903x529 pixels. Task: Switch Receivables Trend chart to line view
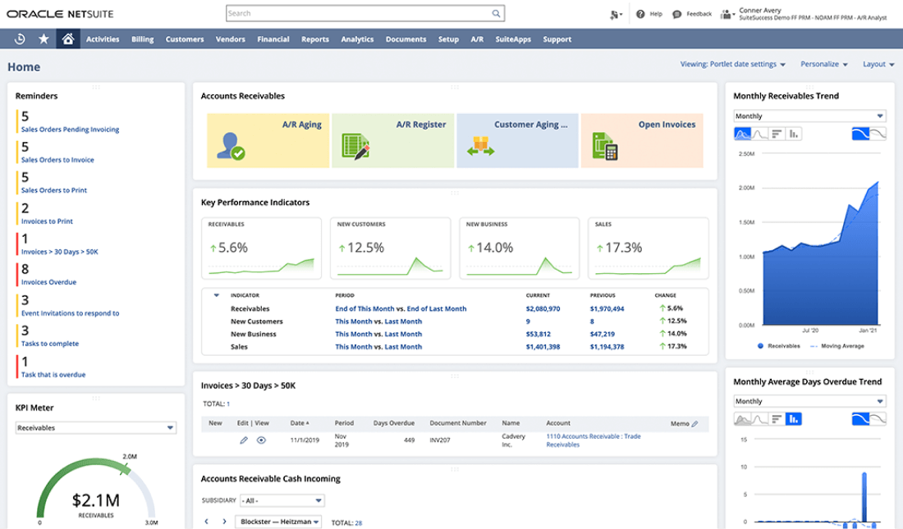pyautogui.click(x=761, y=134)
